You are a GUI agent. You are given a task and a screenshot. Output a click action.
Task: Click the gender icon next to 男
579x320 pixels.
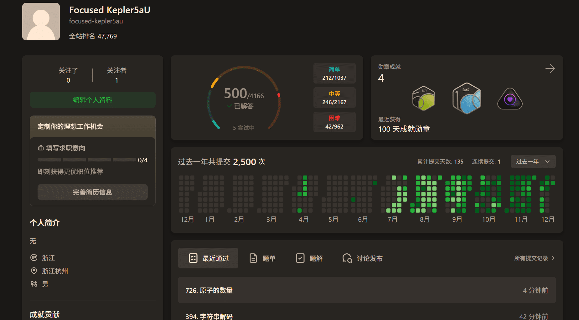click(x=34, y=284)
